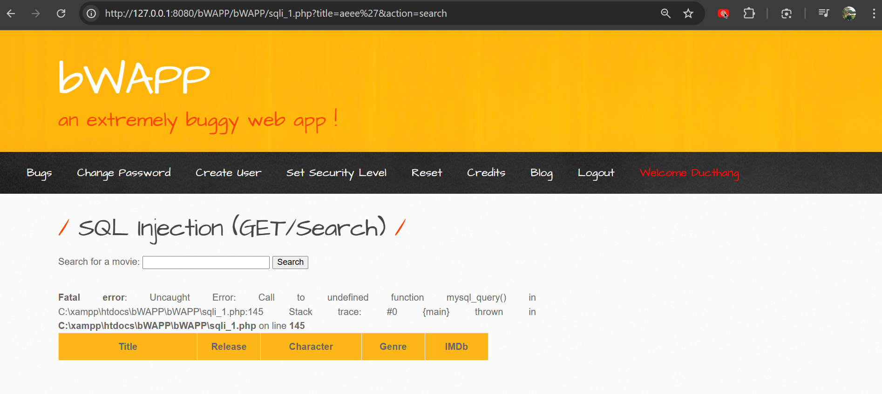Click the red globe extension icon
882x394 pixels.
723,13
